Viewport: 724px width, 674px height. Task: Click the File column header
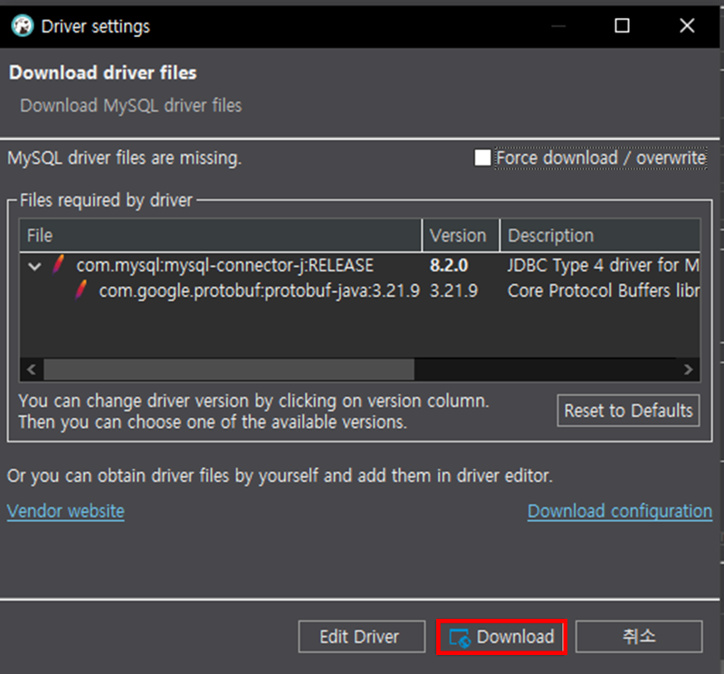coord(221,235)
